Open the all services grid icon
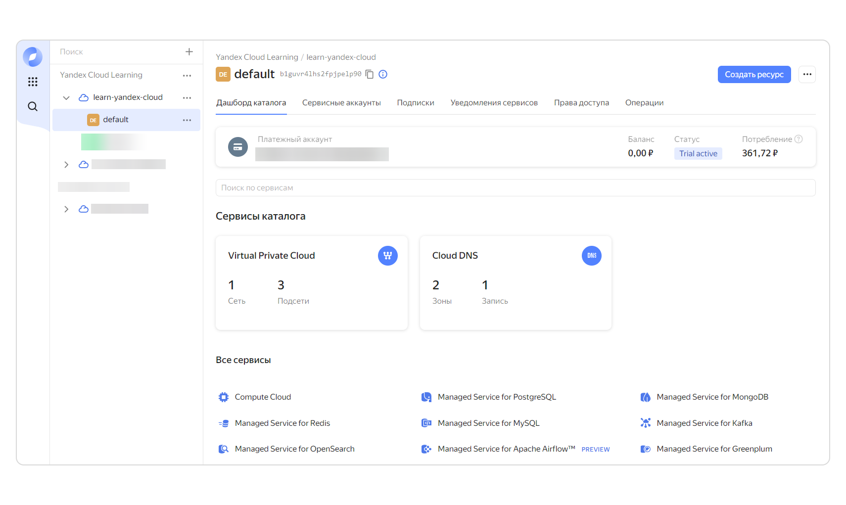846x505 pixels. (x=33, y=82)
